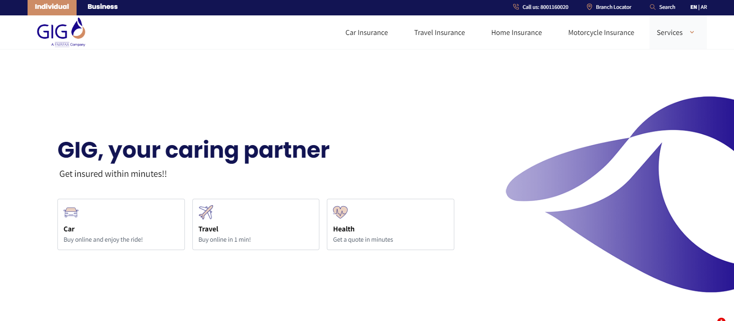734x321 pixels.
Task: Open the Car Insurance menu item
Action: [x=367, y=33]
